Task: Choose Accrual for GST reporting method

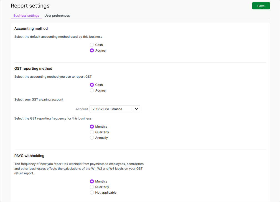Action: coord(92,90)
